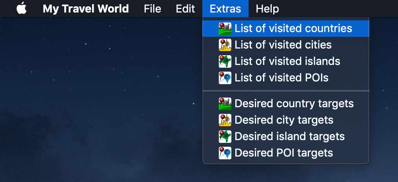Screen dimensions: 398x182
Task: Open the File menu
Action: click(152, 9)
